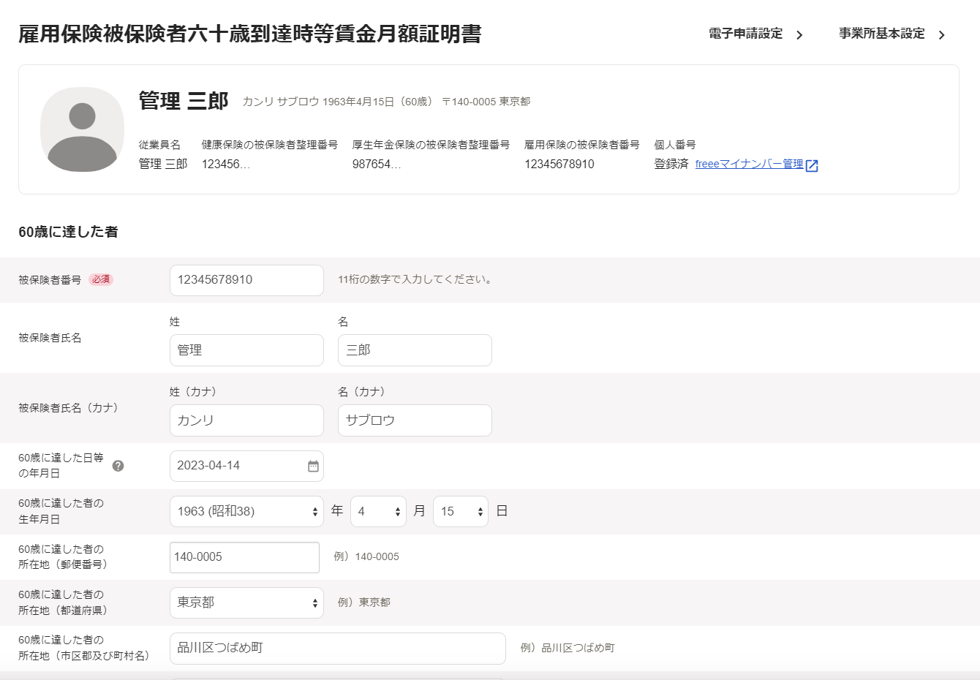Click chevron arrow next to 電子申請設定
980x680 pixels.
coord(799,35)
